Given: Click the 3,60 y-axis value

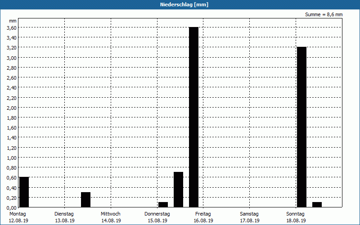Looking at the screenshot, I should 12,28.
